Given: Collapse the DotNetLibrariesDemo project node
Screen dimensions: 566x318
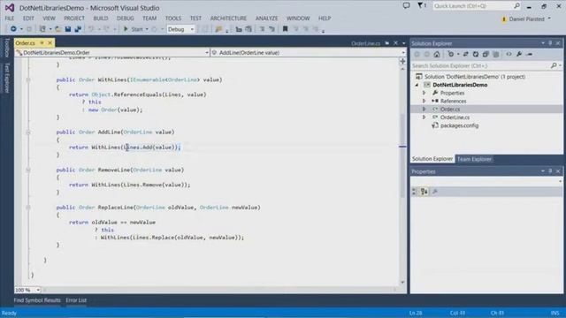Looking at the screenshot, I should (x=417, y=85).
